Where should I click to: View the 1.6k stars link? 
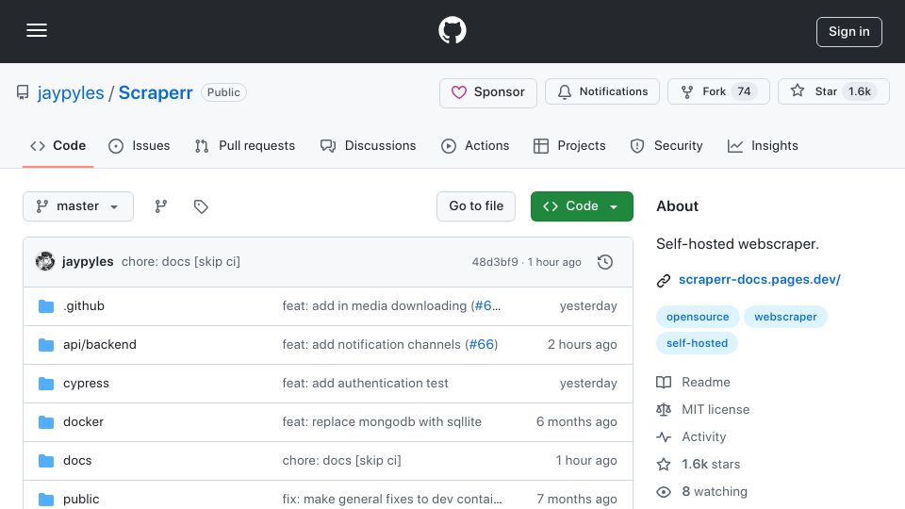coord(711,464)
